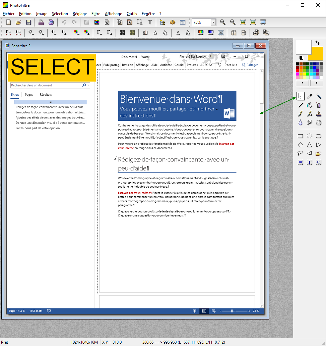The image size is (326, 346).
Task: Select the Clone stamp tool
Action: coord(319,114)
